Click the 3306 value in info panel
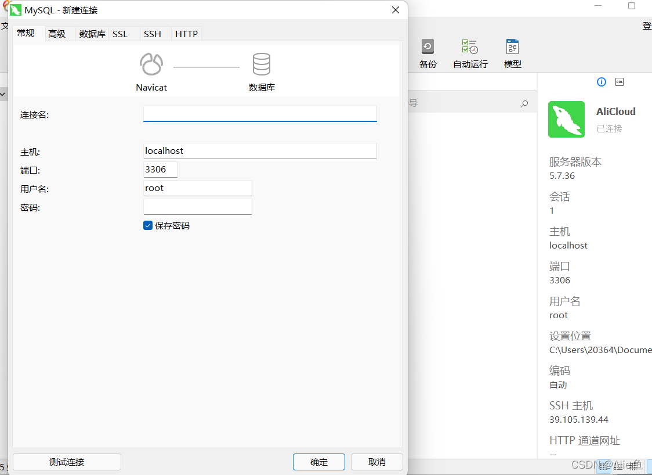Image resolution: width=652 pixels, height=475 pixels. pos(560,280)
